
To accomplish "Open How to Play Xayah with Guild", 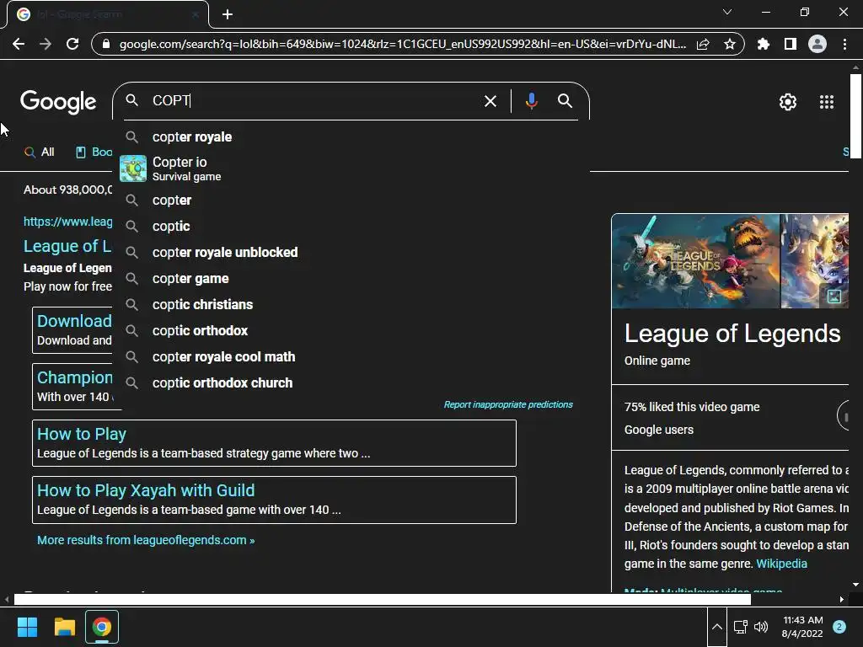I will (146, 490).
